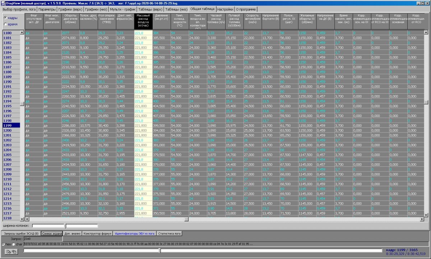This screenshot has width=431, height=259.
Task: Open the 'Графики (верх)' tab
Action: coord(70,9)
